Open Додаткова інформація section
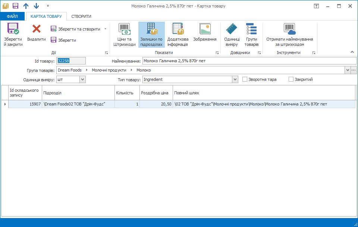 (x=178, y=29)
